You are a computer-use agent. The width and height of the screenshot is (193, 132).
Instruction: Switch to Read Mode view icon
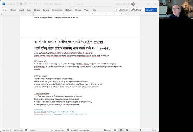click(115, 130)
